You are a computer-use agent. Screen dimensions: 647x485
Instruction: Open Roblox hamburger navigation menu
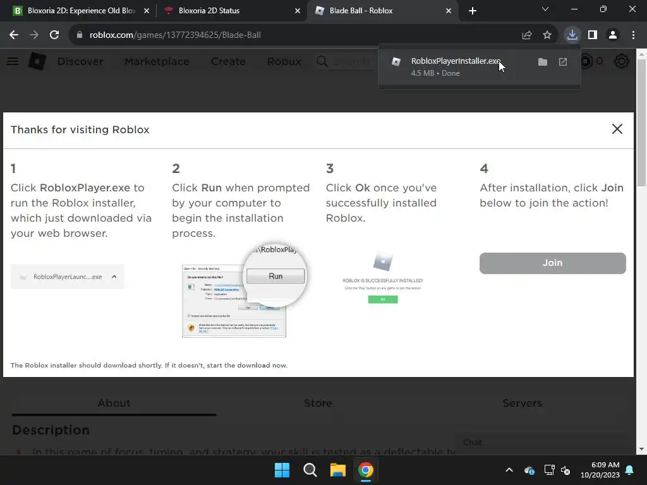click(x=13, y=61)
